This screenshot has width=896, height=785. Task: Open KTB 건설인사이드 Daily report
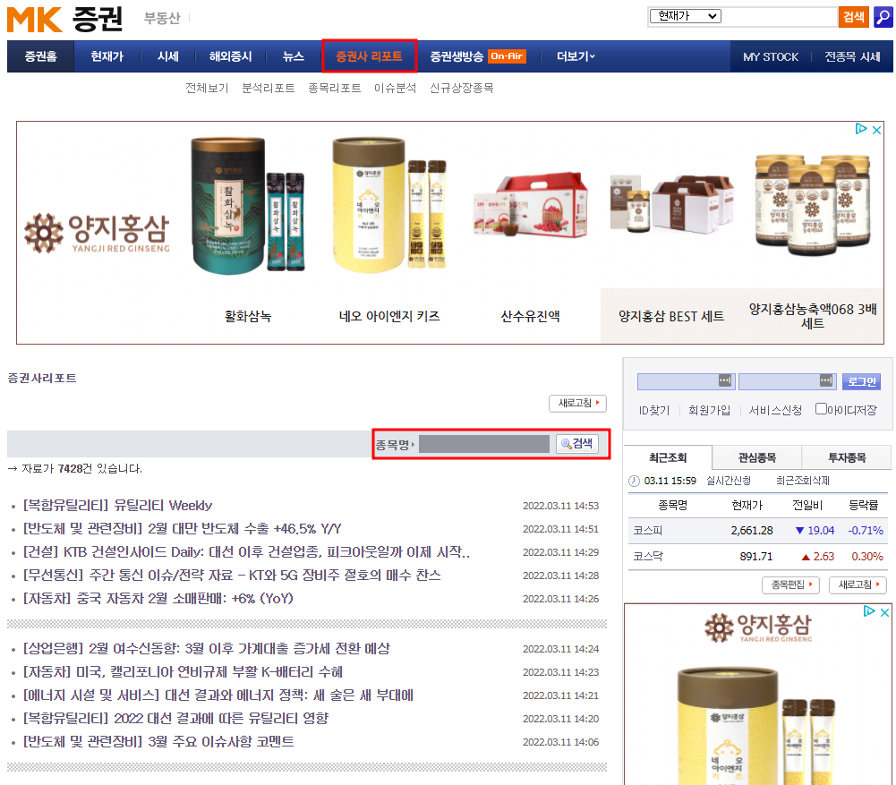(x=246, y=552)
